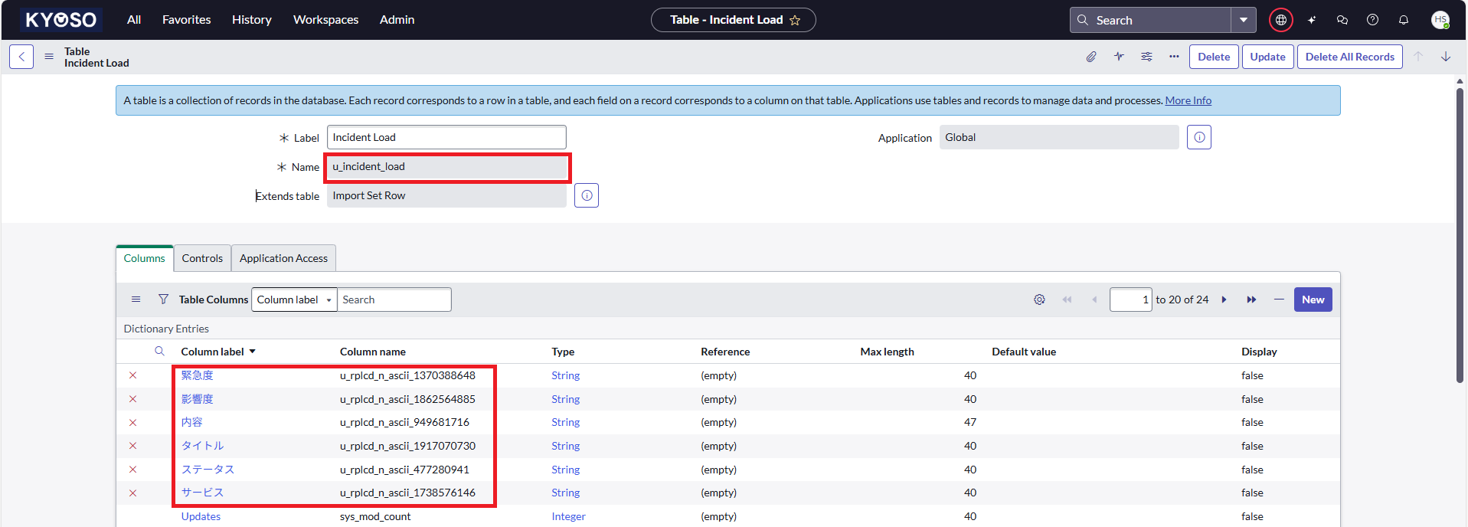Switch to the Controls tab
The image size is (1468, 527).
[202, 258]
